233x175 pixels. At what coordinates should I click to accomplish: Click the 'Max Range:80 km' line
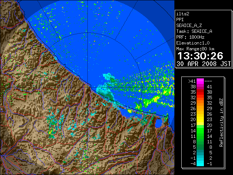(x=196, y=49)
